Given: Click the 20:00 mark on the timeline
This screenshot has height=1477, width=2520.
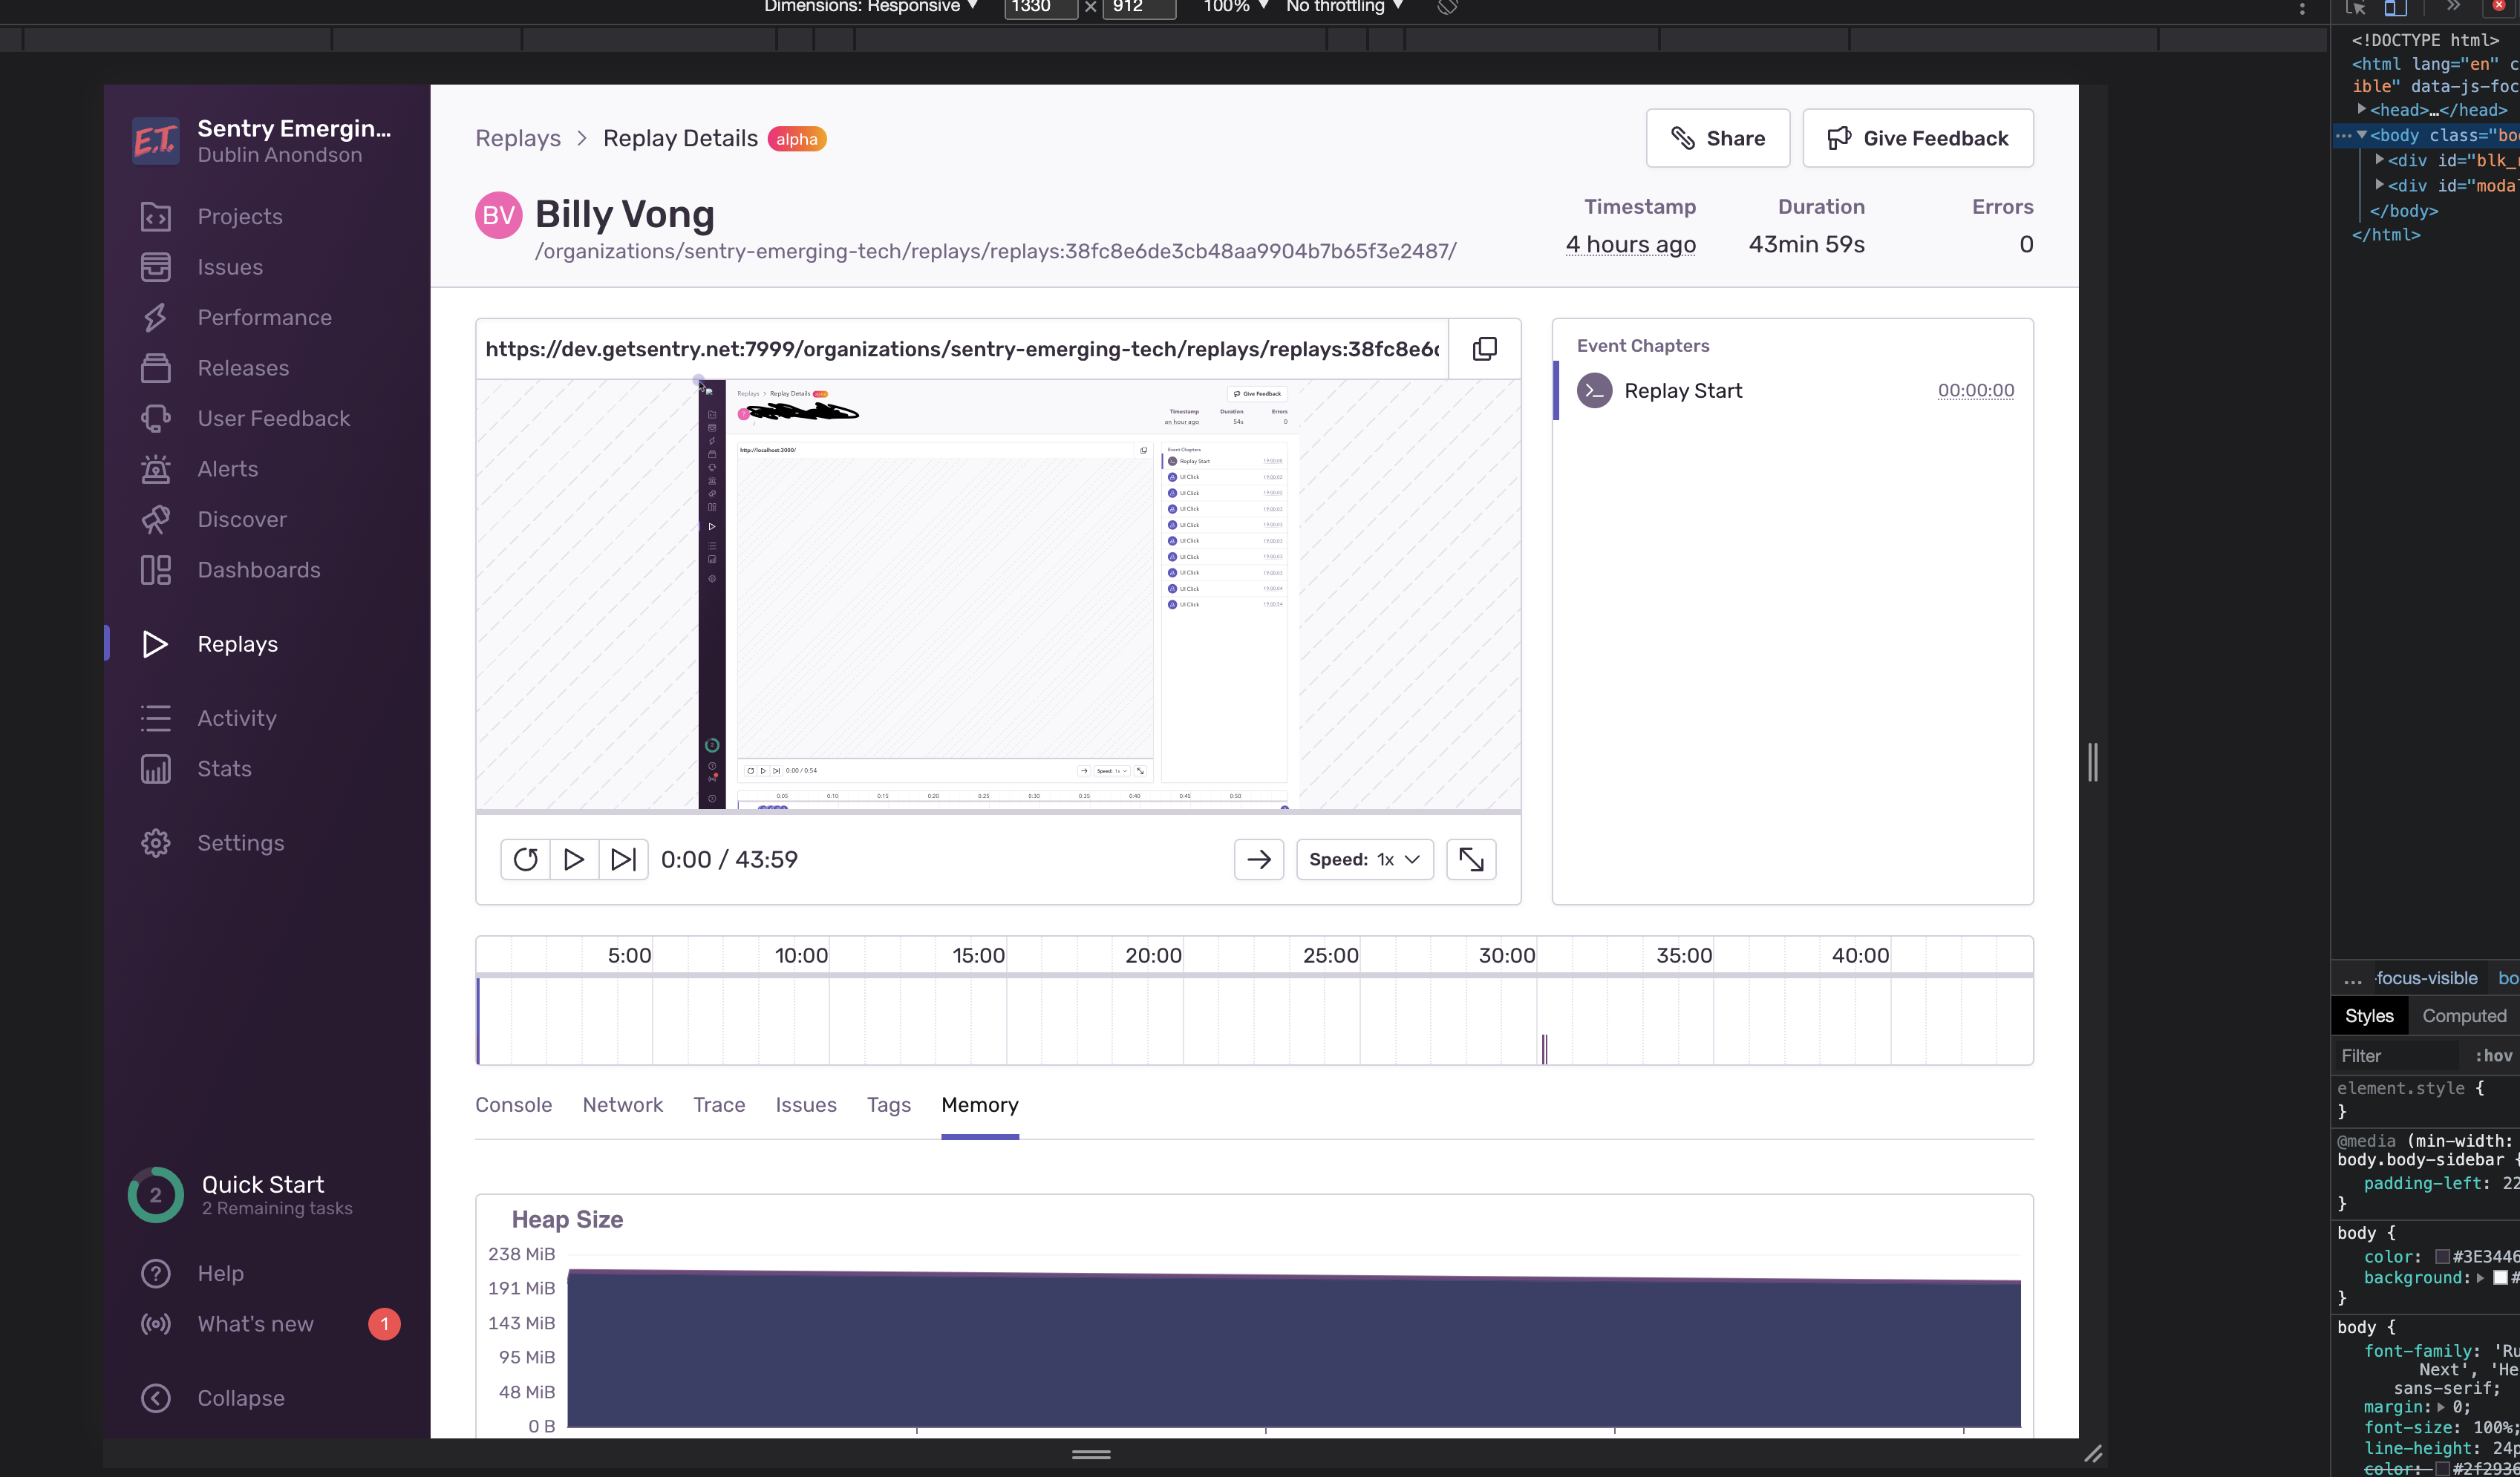Looking at the screenshot, I should [1153, 957].
